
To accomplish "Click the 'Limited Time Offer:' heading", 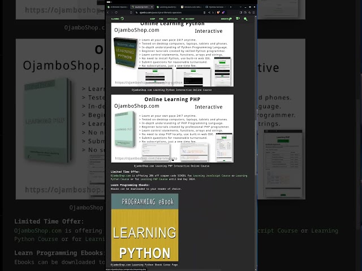I will pyautogui.click(x=125, y=172).
